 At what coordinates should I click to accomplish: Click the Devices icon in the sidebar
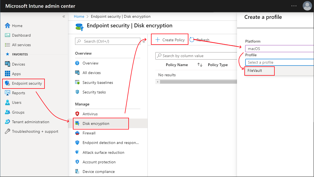click(x=7, y=64)
